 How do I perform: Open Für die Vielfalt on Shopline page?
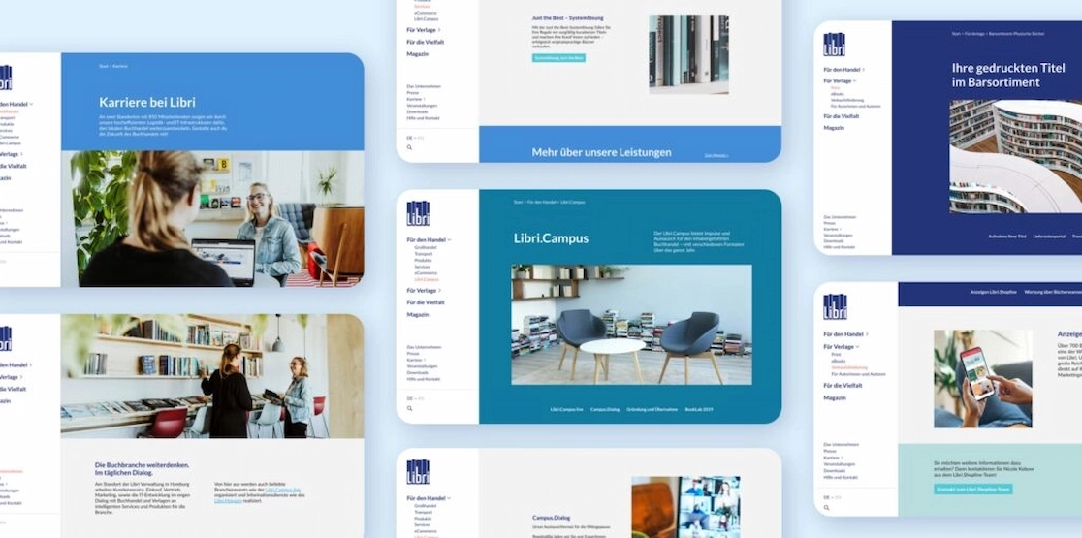tap(843, 386)
